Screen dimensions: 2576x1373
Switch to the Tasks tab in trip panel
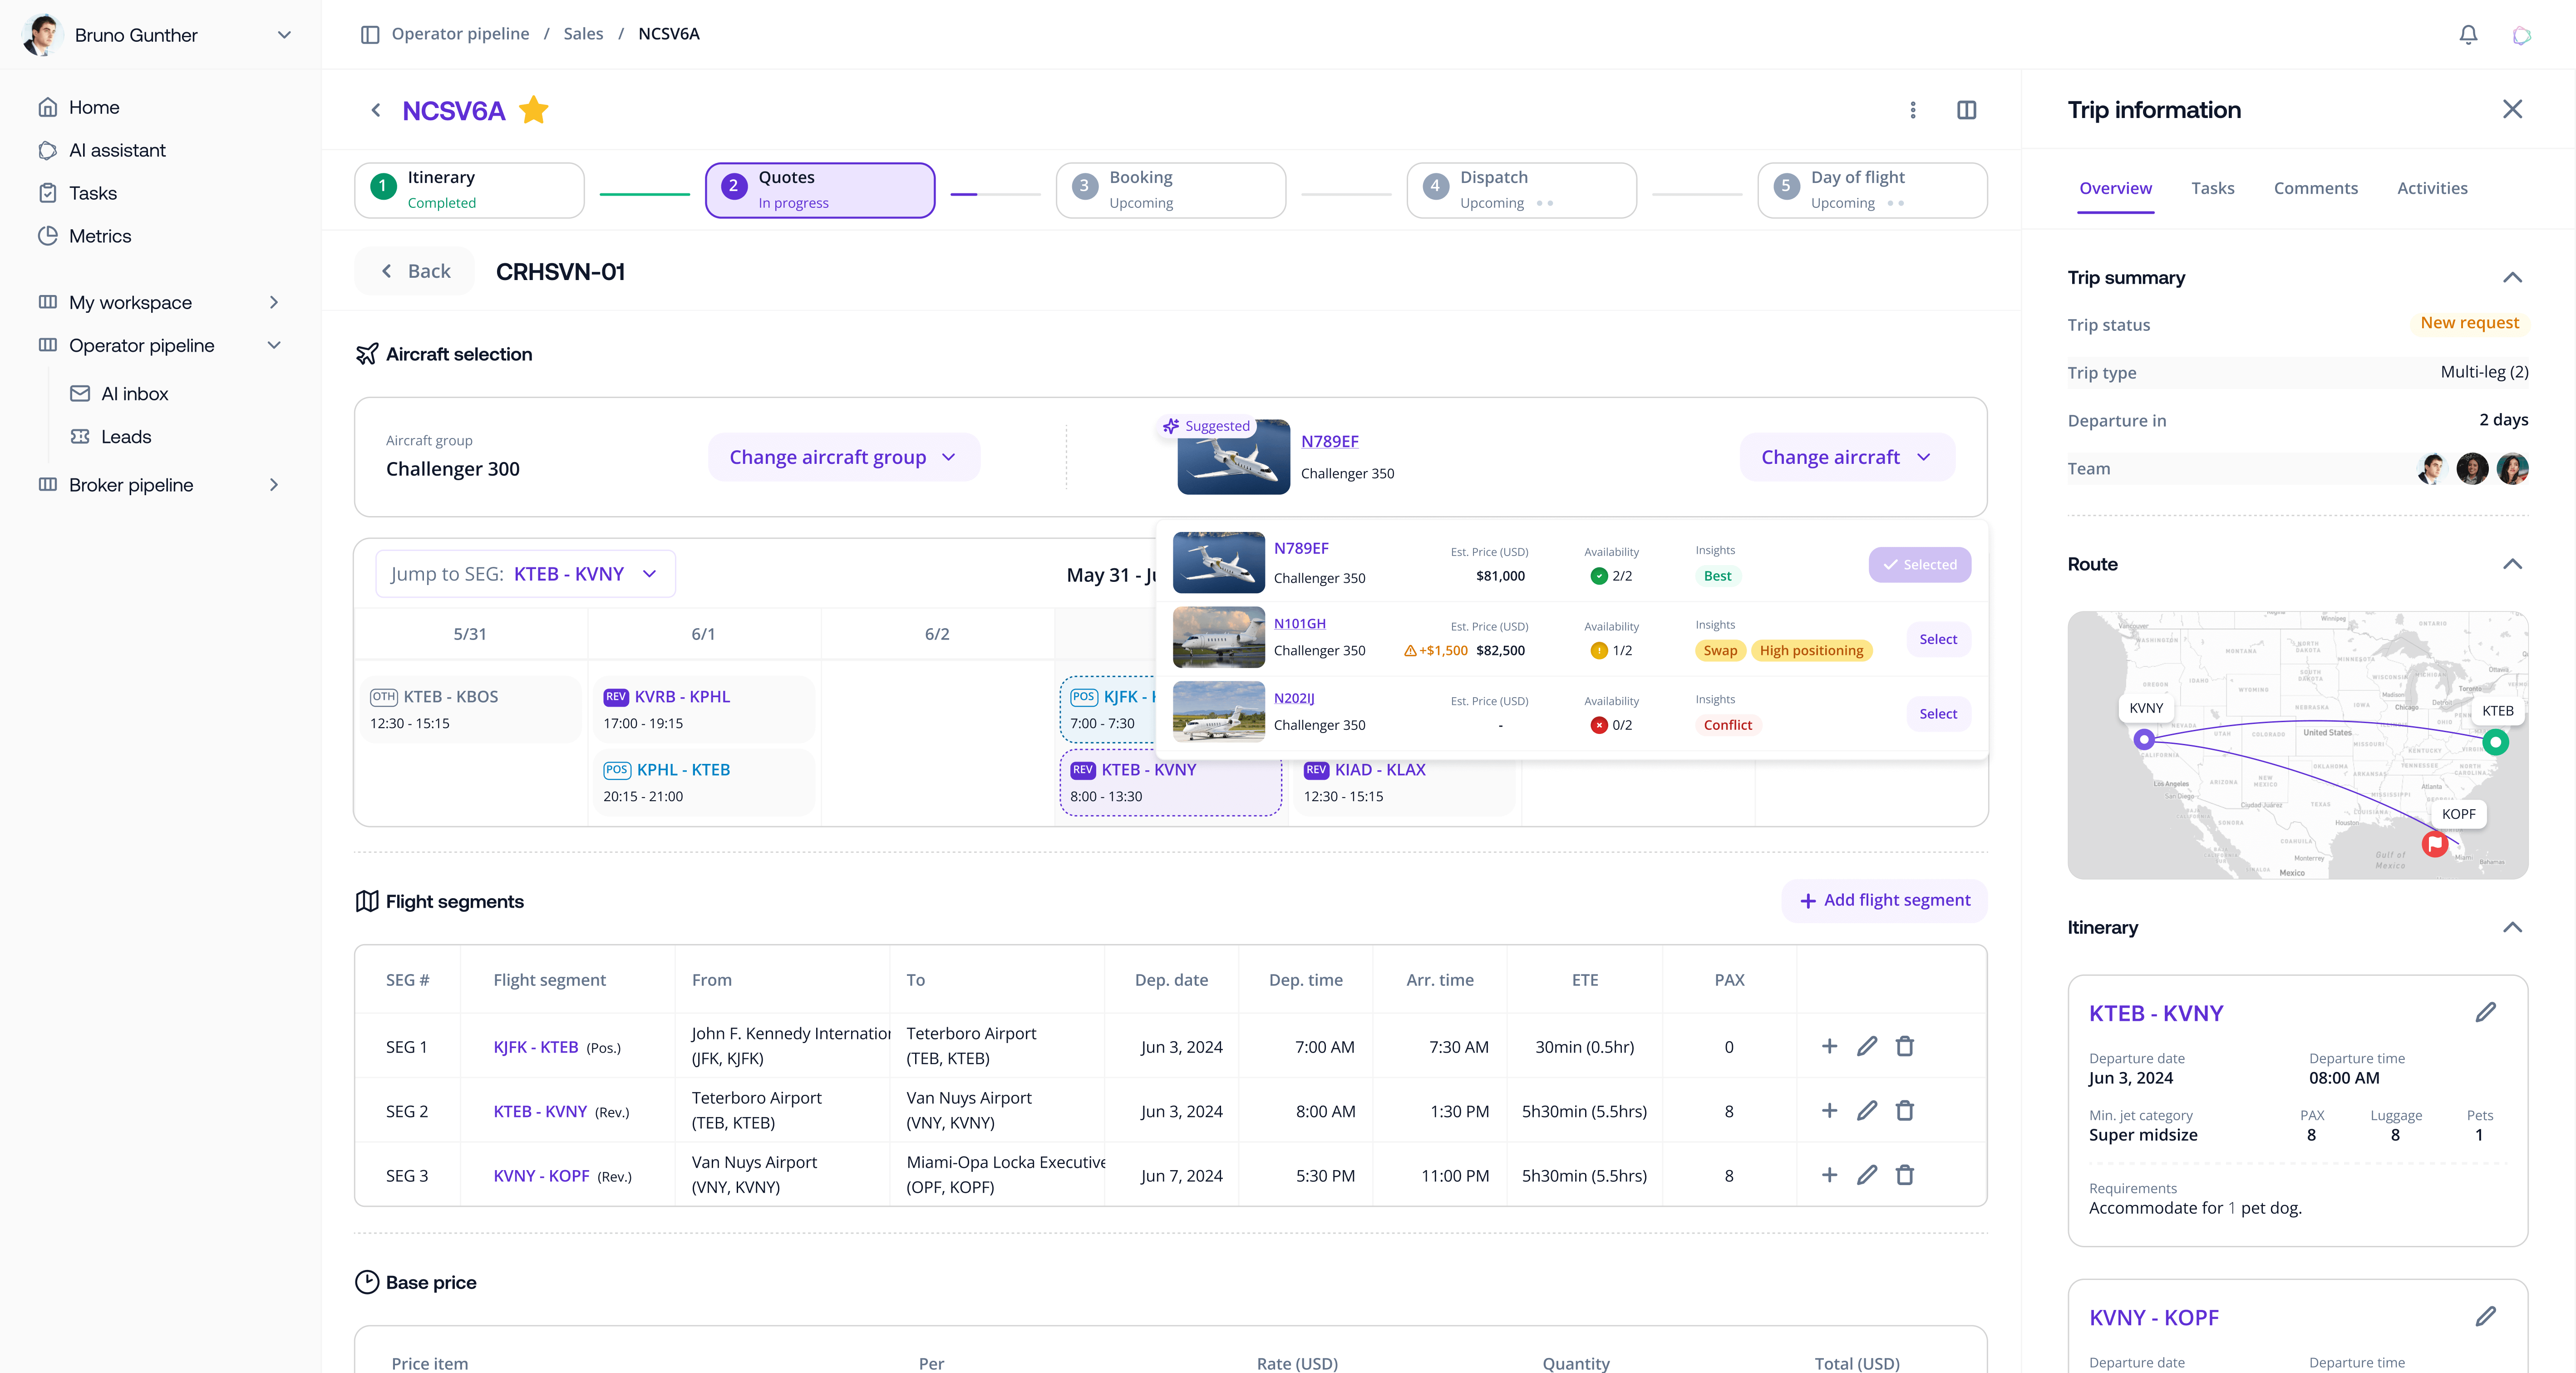[2212, 188]
